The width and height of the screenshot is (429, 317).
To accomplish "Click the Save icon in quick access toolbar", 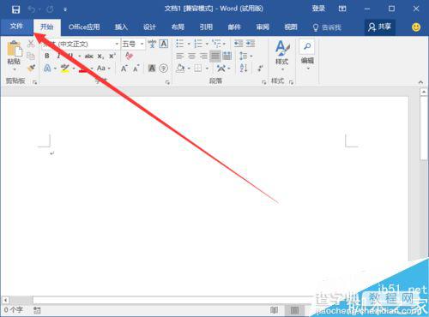I will pyautogui.click(x=15, y=9).
